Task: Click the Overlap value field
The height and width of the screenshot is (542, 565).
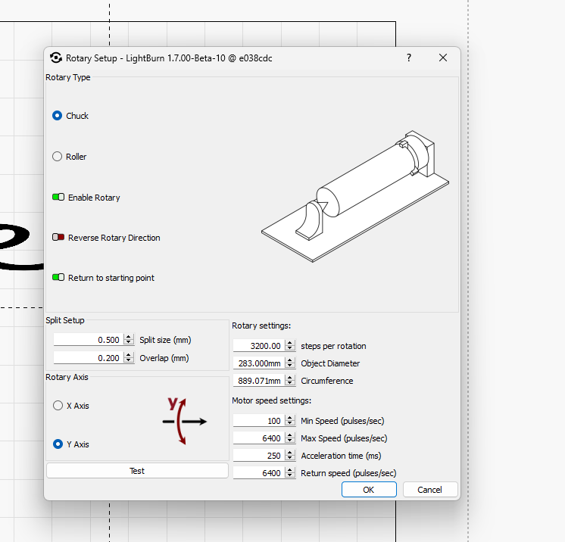Action: point(89,357)
